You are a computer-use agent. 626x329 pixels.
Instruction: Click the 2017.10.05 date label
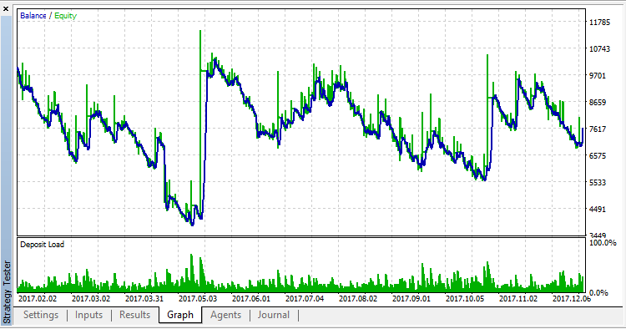(465, 299)
